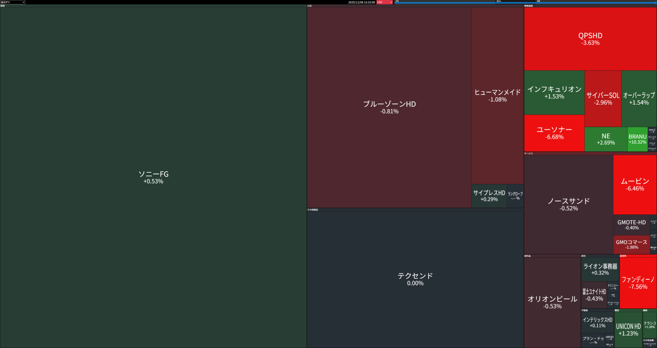This screenshot has width=657, height=348.
Task: Click the ブルーゾーンHD stock tile
Action: click(x=389, y=107)
